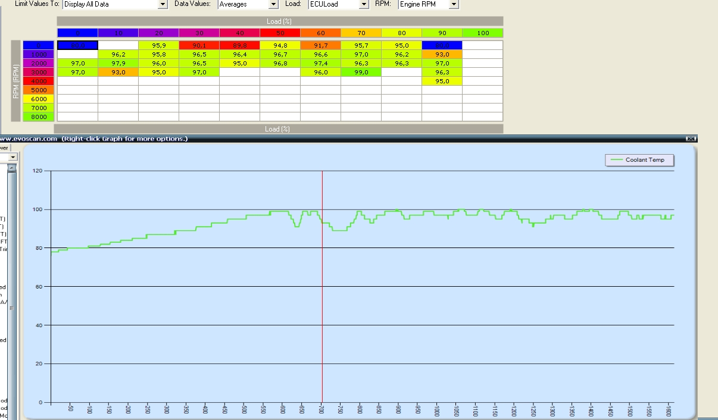This screenshot has height=420, width=718.
Task: Click the 4000 RPM row header
Action: (39, 81)
